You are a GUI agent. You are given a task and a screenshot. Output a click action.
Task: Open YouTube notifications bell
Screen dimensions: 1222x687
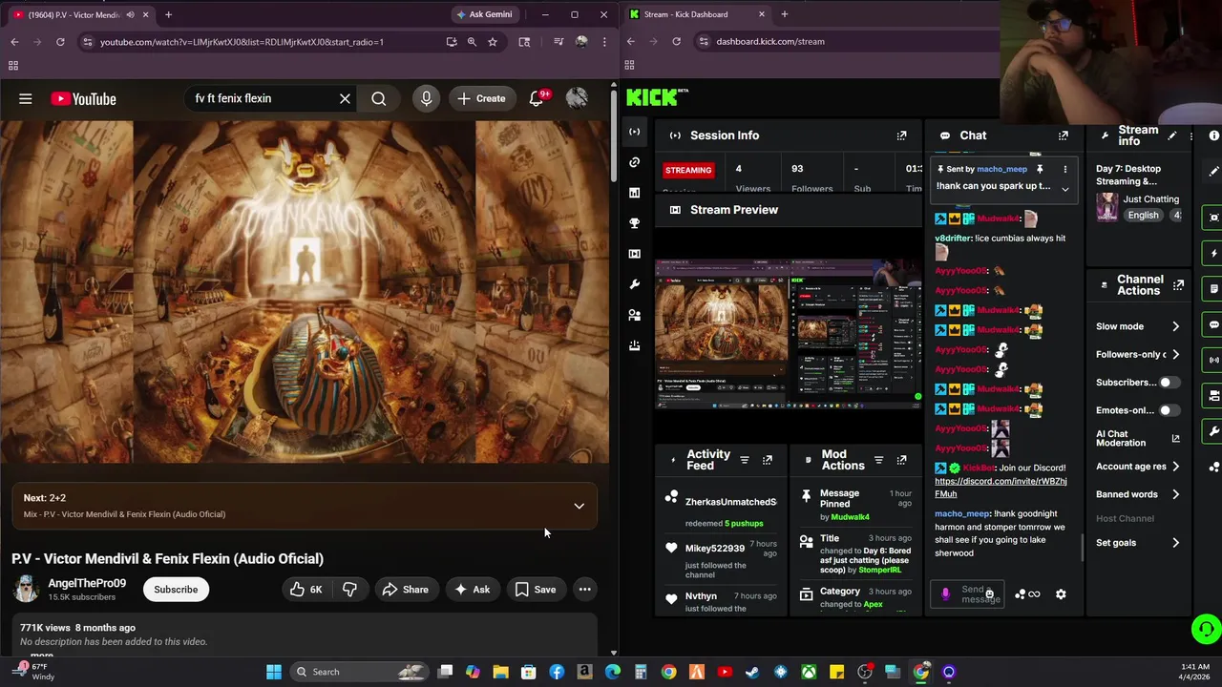[x=537, y=98]
